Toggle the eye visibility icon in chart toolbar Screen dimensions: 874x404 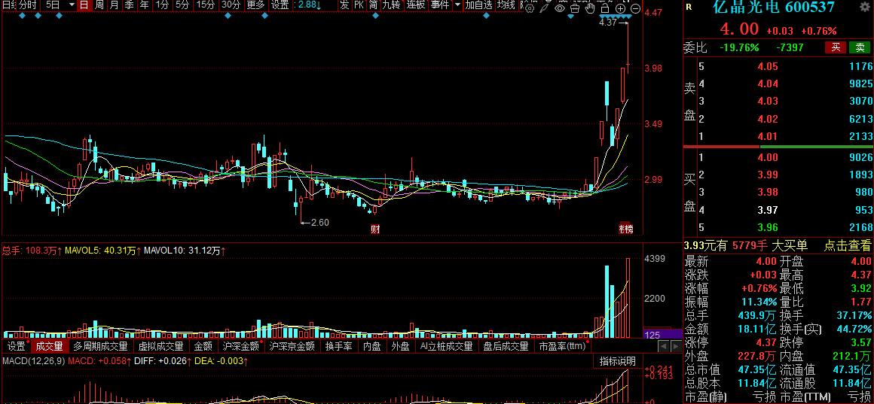click(560, 8)
